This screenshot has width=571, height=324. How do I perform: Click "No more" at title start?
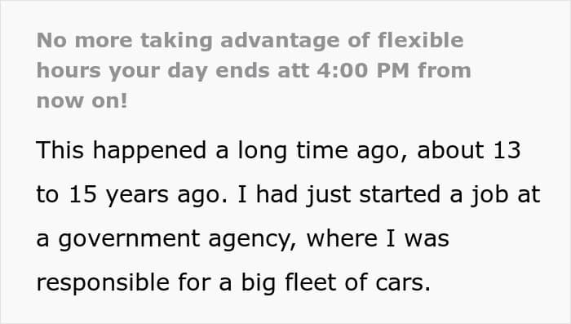[x=85, y=40]
